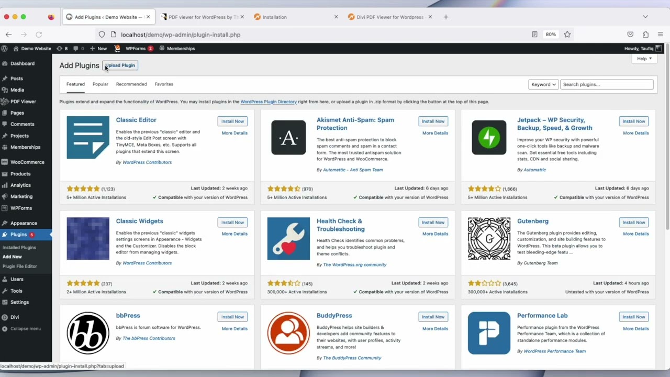Open Analytics in the sidebar
Image resolution: width=670 pixels, height=377 pixels.
pyautogui.click(x=20, y=185)
